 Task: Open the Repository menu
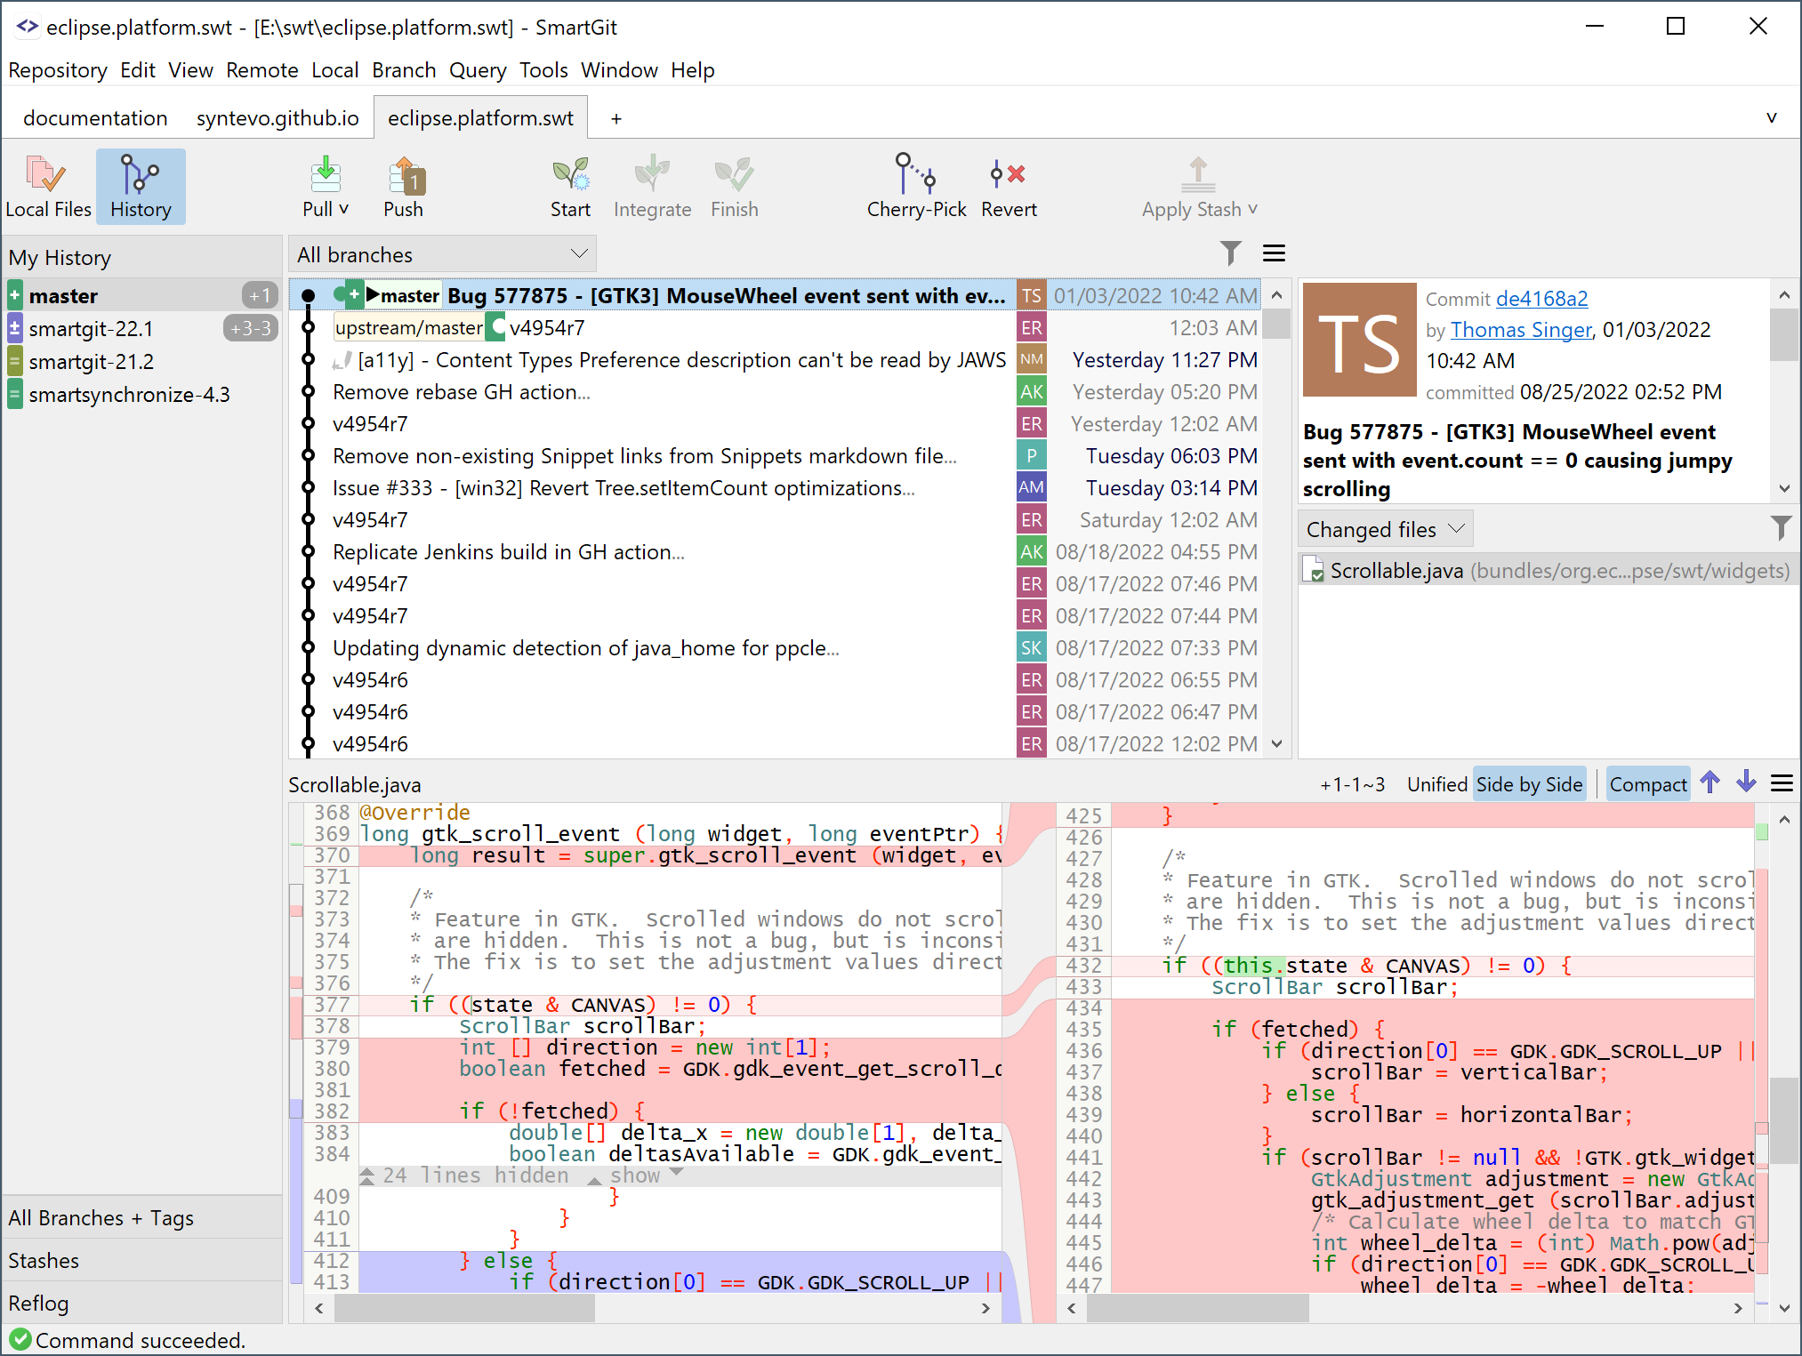click(x=58, y=70)
